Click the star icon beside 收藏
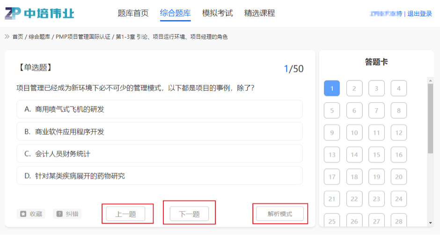 pyautogui.click(x=23, y=214)
